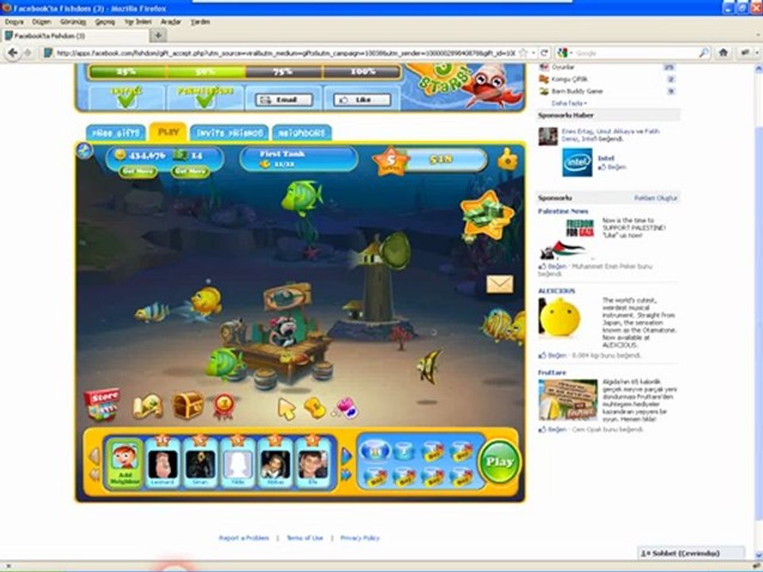Viewport: 763px width, 572px height.
Task: Open URL history dropdown arrow
Action: (533, 52)
